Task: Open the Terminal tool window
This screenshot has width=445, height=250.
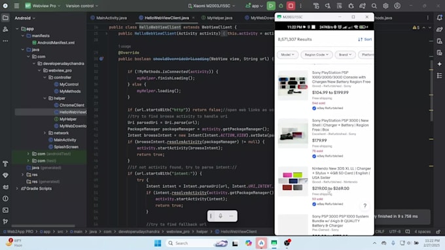Action: point(5,210)
